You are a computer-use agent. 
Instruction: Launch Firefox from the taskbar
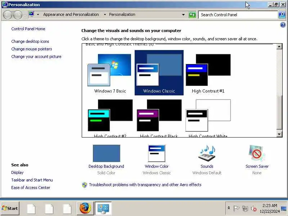coord(85,208)
